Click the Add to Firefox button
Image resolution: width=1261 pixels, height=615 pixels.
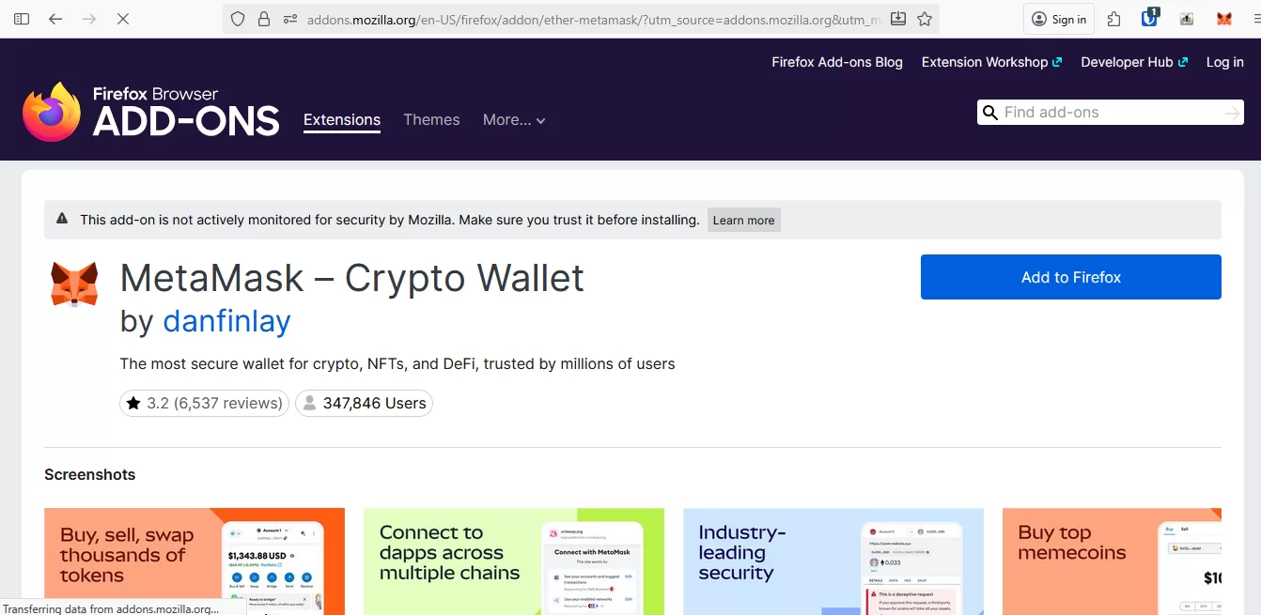click(1070, 277)
